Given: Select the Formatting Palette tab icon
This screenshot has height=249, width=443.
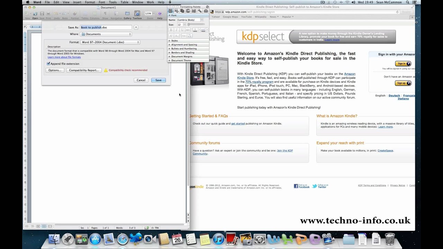Looking at the screenshot, I should (x=170, y=11).
